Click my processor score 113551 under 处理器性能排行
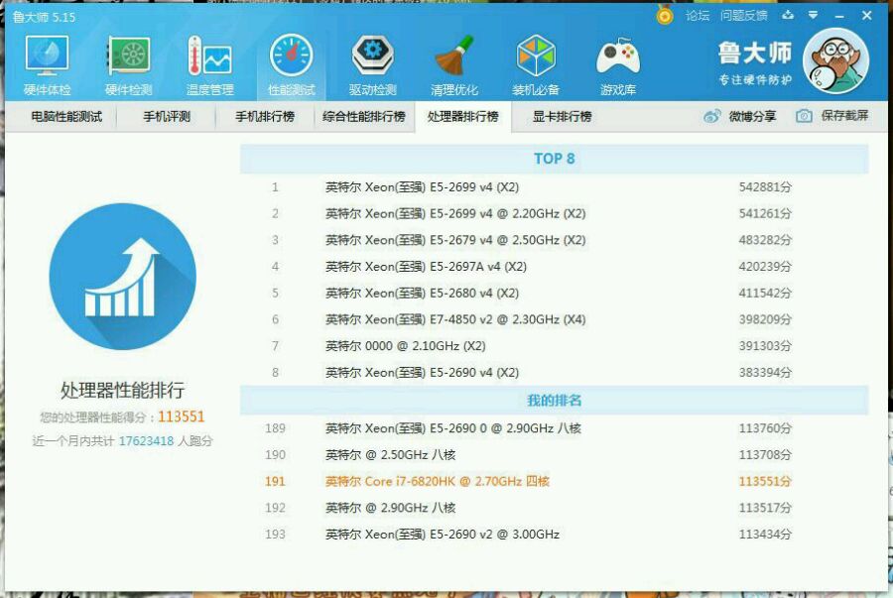893x598 pixels. (182, 418)
